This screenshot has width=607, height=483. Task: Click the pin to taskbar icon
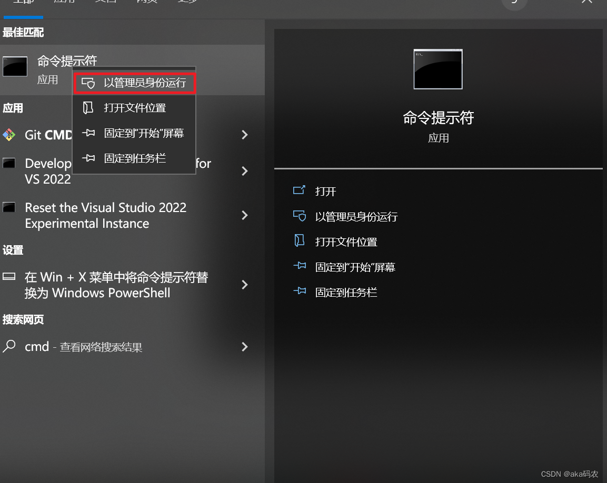(89, 158)
